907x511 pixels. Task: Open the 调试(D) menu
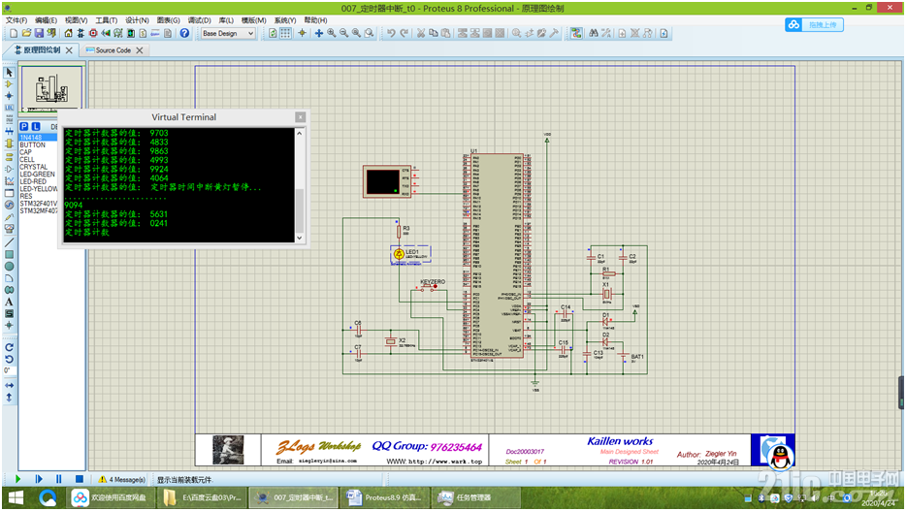(200, 20)
